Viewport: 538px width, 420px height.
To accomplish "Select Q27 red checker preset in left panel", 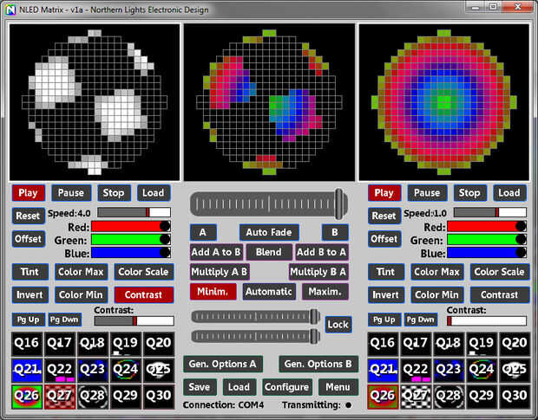I will point(60,397).
